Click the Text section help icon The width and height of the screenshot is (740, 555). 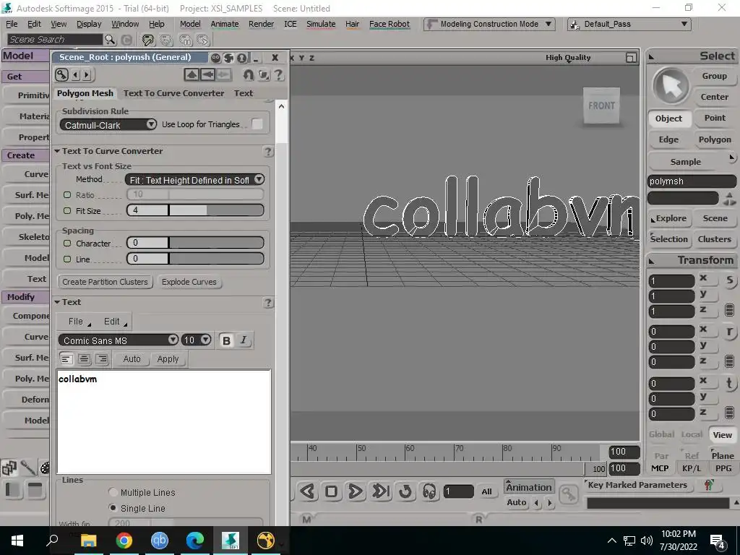(267, 303)
